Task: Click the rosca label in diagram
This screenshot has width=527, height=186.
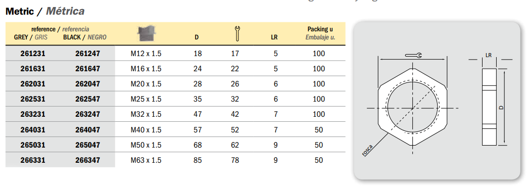Action: (x=367, y=150)
